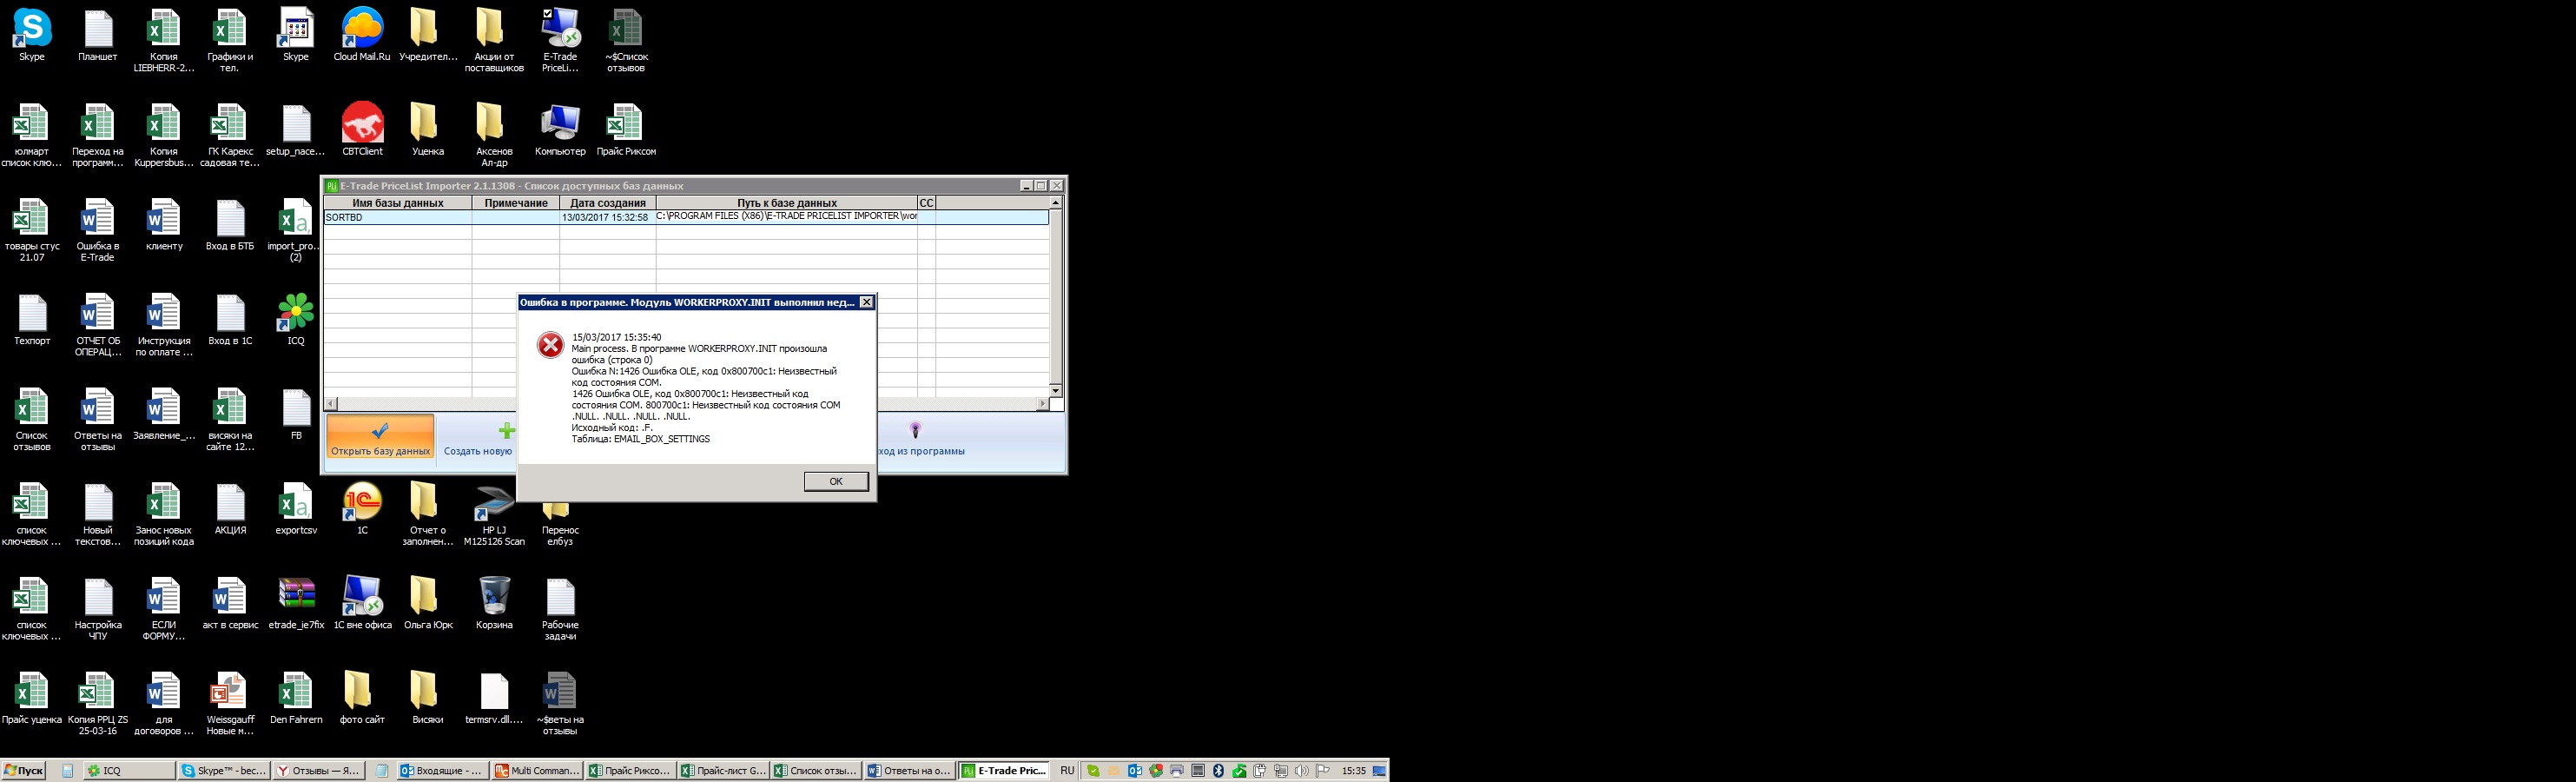This screenshot has height=782, width=2576.
Task: Click the Примечание column header
Action: [x=516, y=203]
